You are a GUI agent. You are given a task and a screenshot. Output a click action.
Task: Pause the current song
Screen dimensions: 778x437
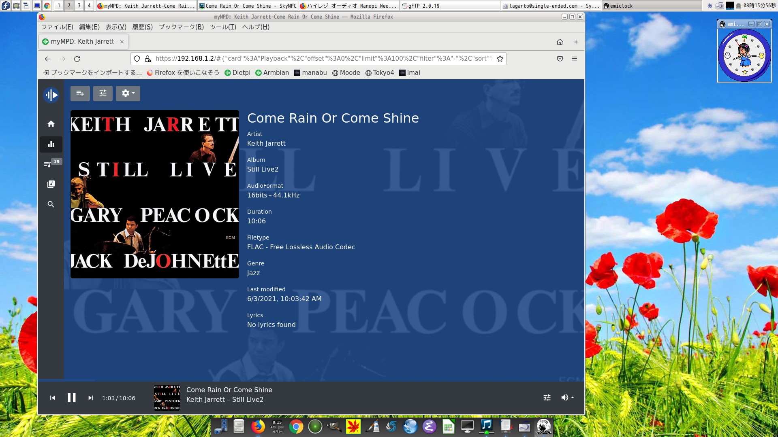(x=72, y=398)
